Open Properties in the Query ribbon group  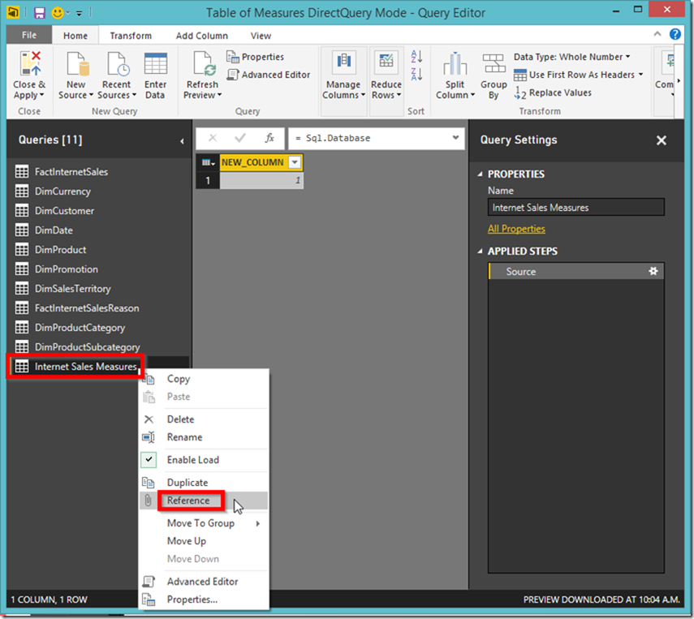[256, 57]
